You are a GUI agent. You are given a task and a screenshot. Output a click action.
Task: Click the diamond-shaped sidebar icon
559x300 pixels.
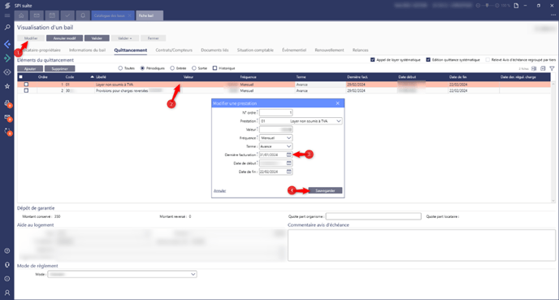click(x=7, y=72)
